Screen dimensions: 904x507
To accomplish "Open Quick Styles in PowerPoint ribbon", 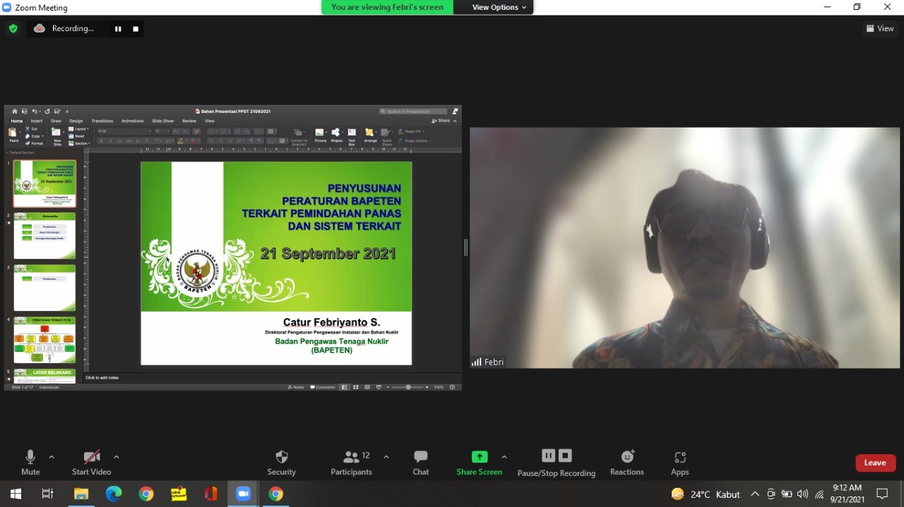I will [x=386, y=137].
